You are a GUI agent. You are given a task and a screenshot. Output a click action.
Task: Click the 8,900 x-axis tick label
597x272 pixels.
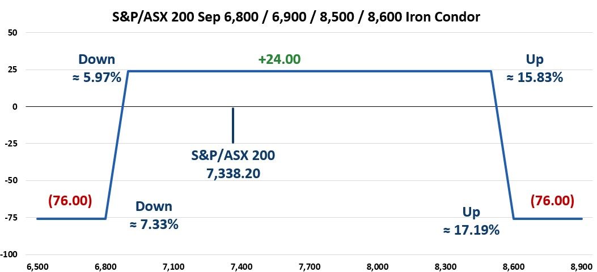point(581,265)
